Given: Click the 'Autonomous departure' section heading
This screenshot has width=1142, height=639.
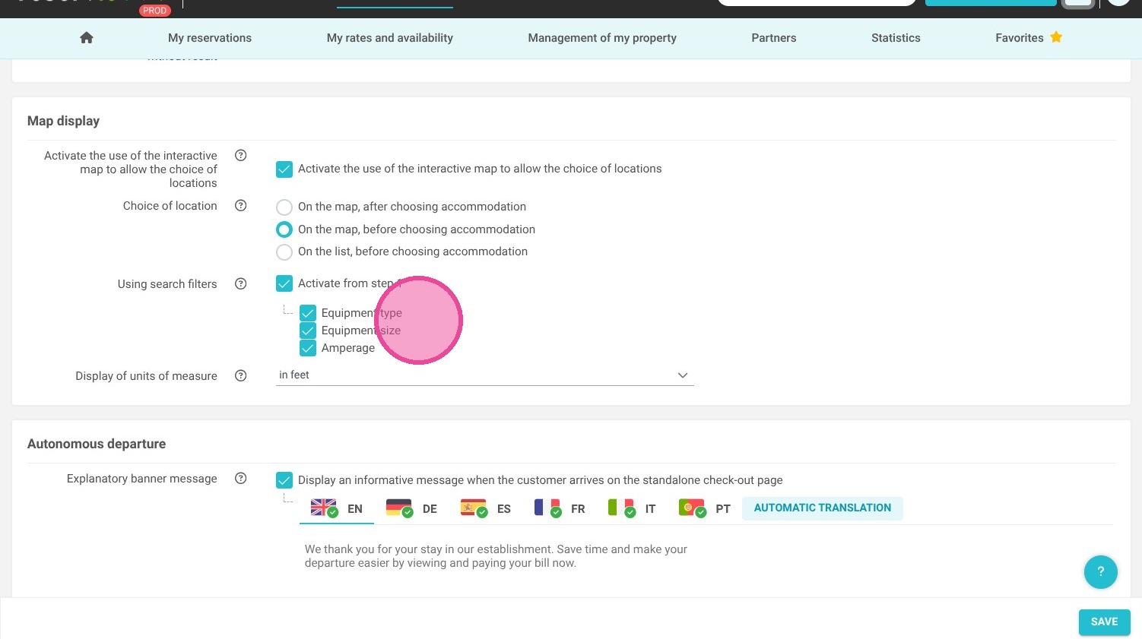Looking at the screenshot, I should [97, 444].
